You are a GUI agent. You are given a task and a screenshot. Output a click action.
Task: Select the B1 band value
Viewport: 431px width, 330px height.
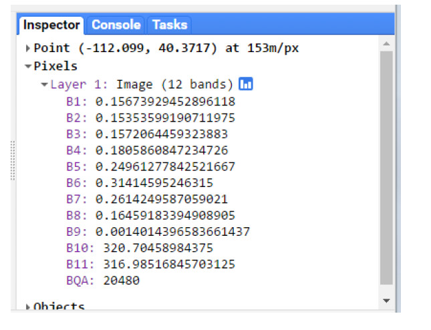point(165,102)
